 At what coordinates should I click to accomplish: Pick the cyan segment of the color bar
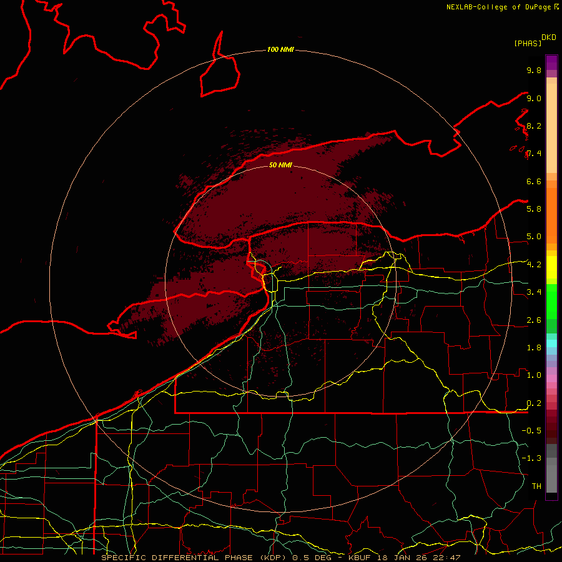[551, 343]
